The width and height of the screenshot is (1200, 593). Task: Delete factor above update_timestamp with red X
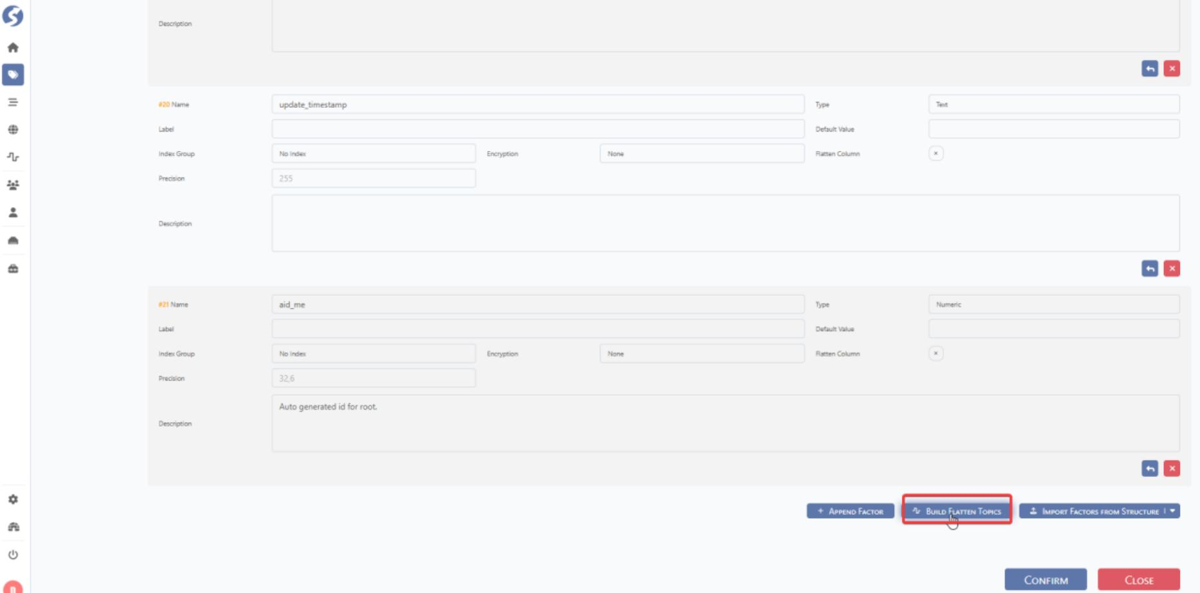point(1172,68)
